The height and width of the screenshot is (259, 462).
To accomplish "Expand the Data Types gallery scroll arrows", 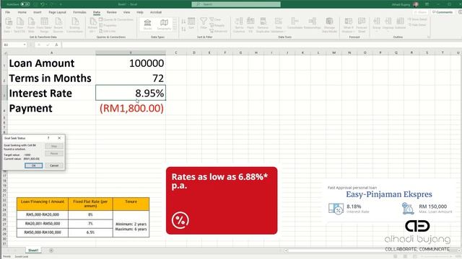I will coord(175,24).
